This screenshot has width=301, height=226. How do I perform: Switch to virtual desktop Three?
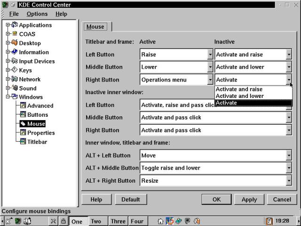(118, 221)
